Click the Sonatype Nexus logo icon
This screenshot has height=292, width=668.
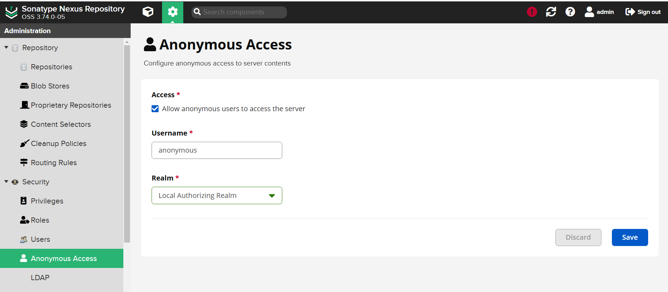[11, 12]
